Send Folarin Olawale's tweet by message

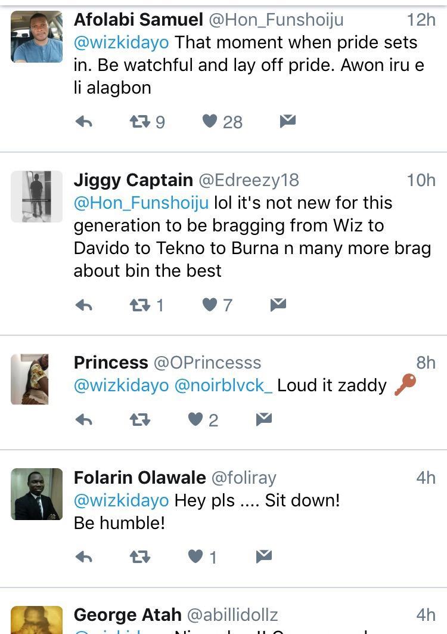coord(263,556)
